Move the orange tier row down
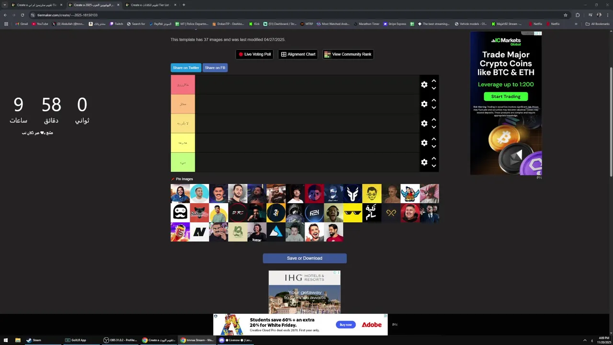Screen dimensions: 613x345 click(x=433, y=108)
